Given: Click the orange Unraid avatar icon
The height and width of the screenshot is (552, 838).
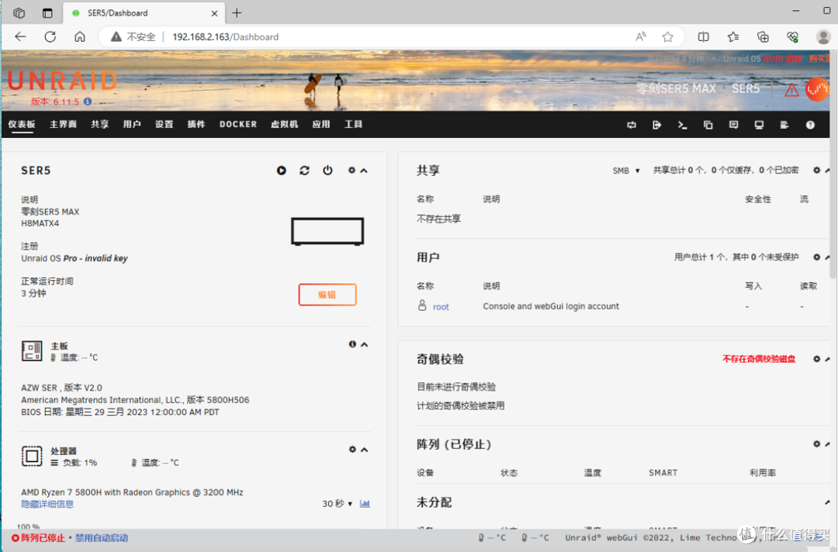Looking at the screenshot, I should [x=817, y=89].
